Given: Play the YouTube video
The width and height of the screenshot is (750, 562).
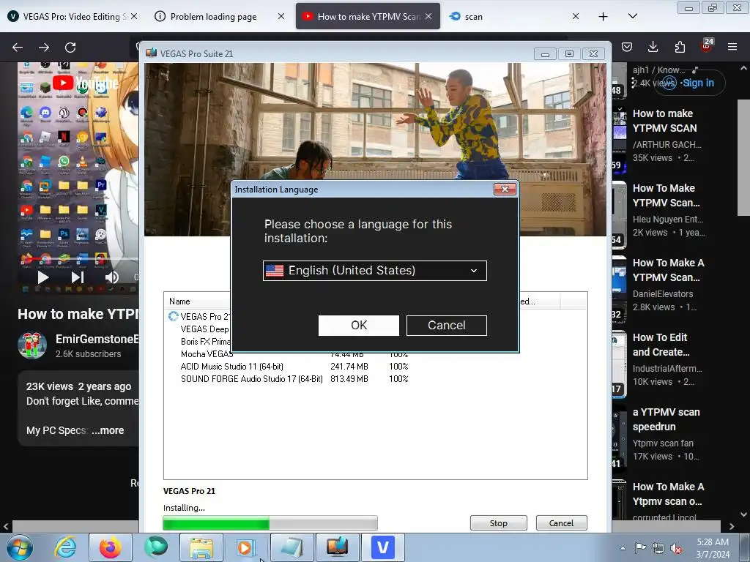Looking at the screenshot, I should 43,277.
